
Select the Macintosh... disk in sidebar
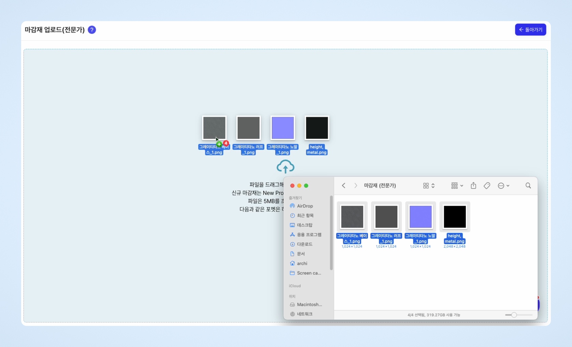(x=305, y=304)
